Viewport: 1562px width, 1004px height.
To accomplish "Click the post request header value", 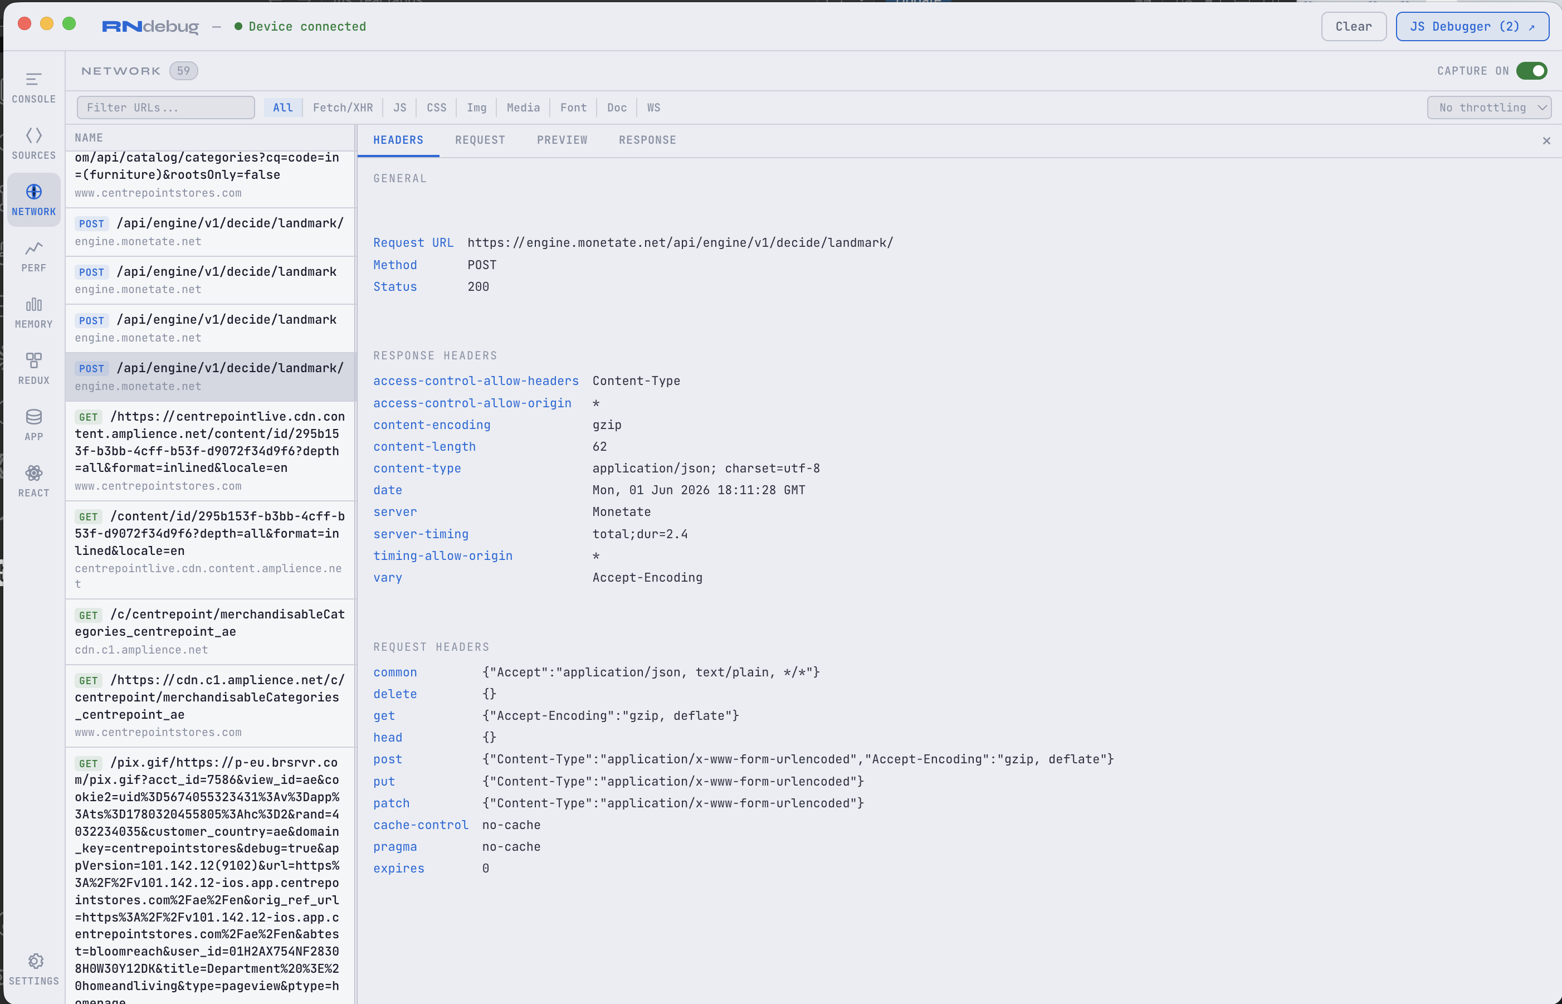I will 798,759.
